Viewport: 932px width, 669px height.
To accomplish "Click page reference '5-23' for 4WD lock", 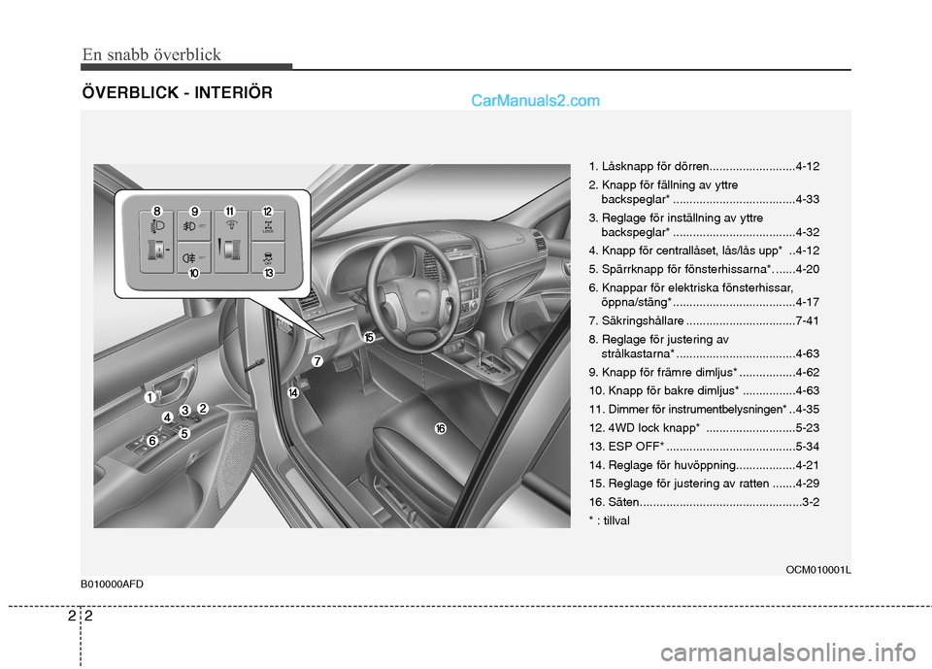I will pyautogui.click(x=807, y=427).
